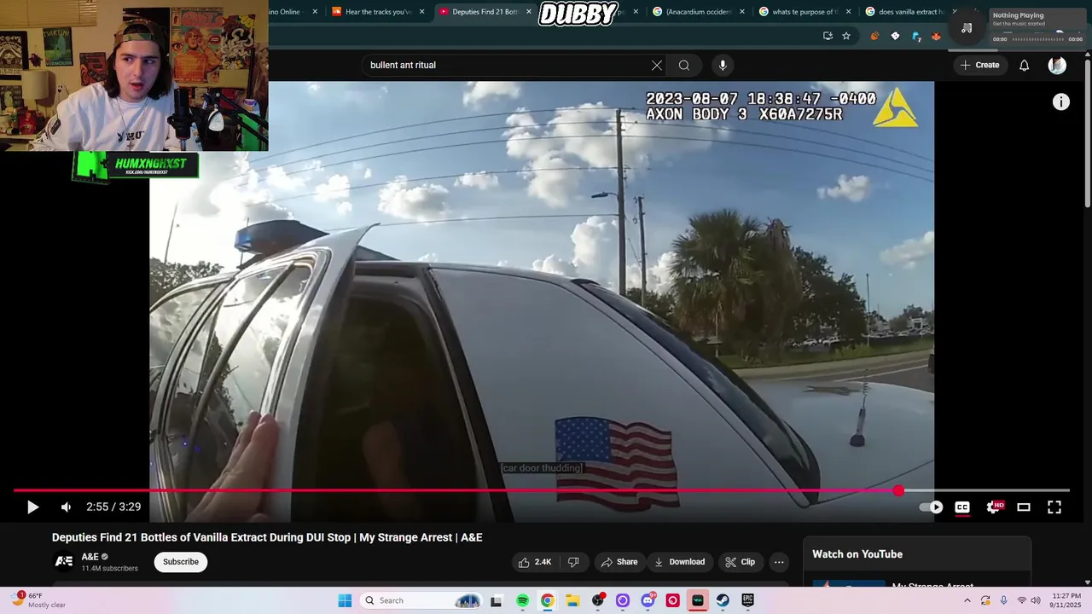Open File Explorer from the taskbar
This screenshot has width=1092, height=614.
point(572,600)
